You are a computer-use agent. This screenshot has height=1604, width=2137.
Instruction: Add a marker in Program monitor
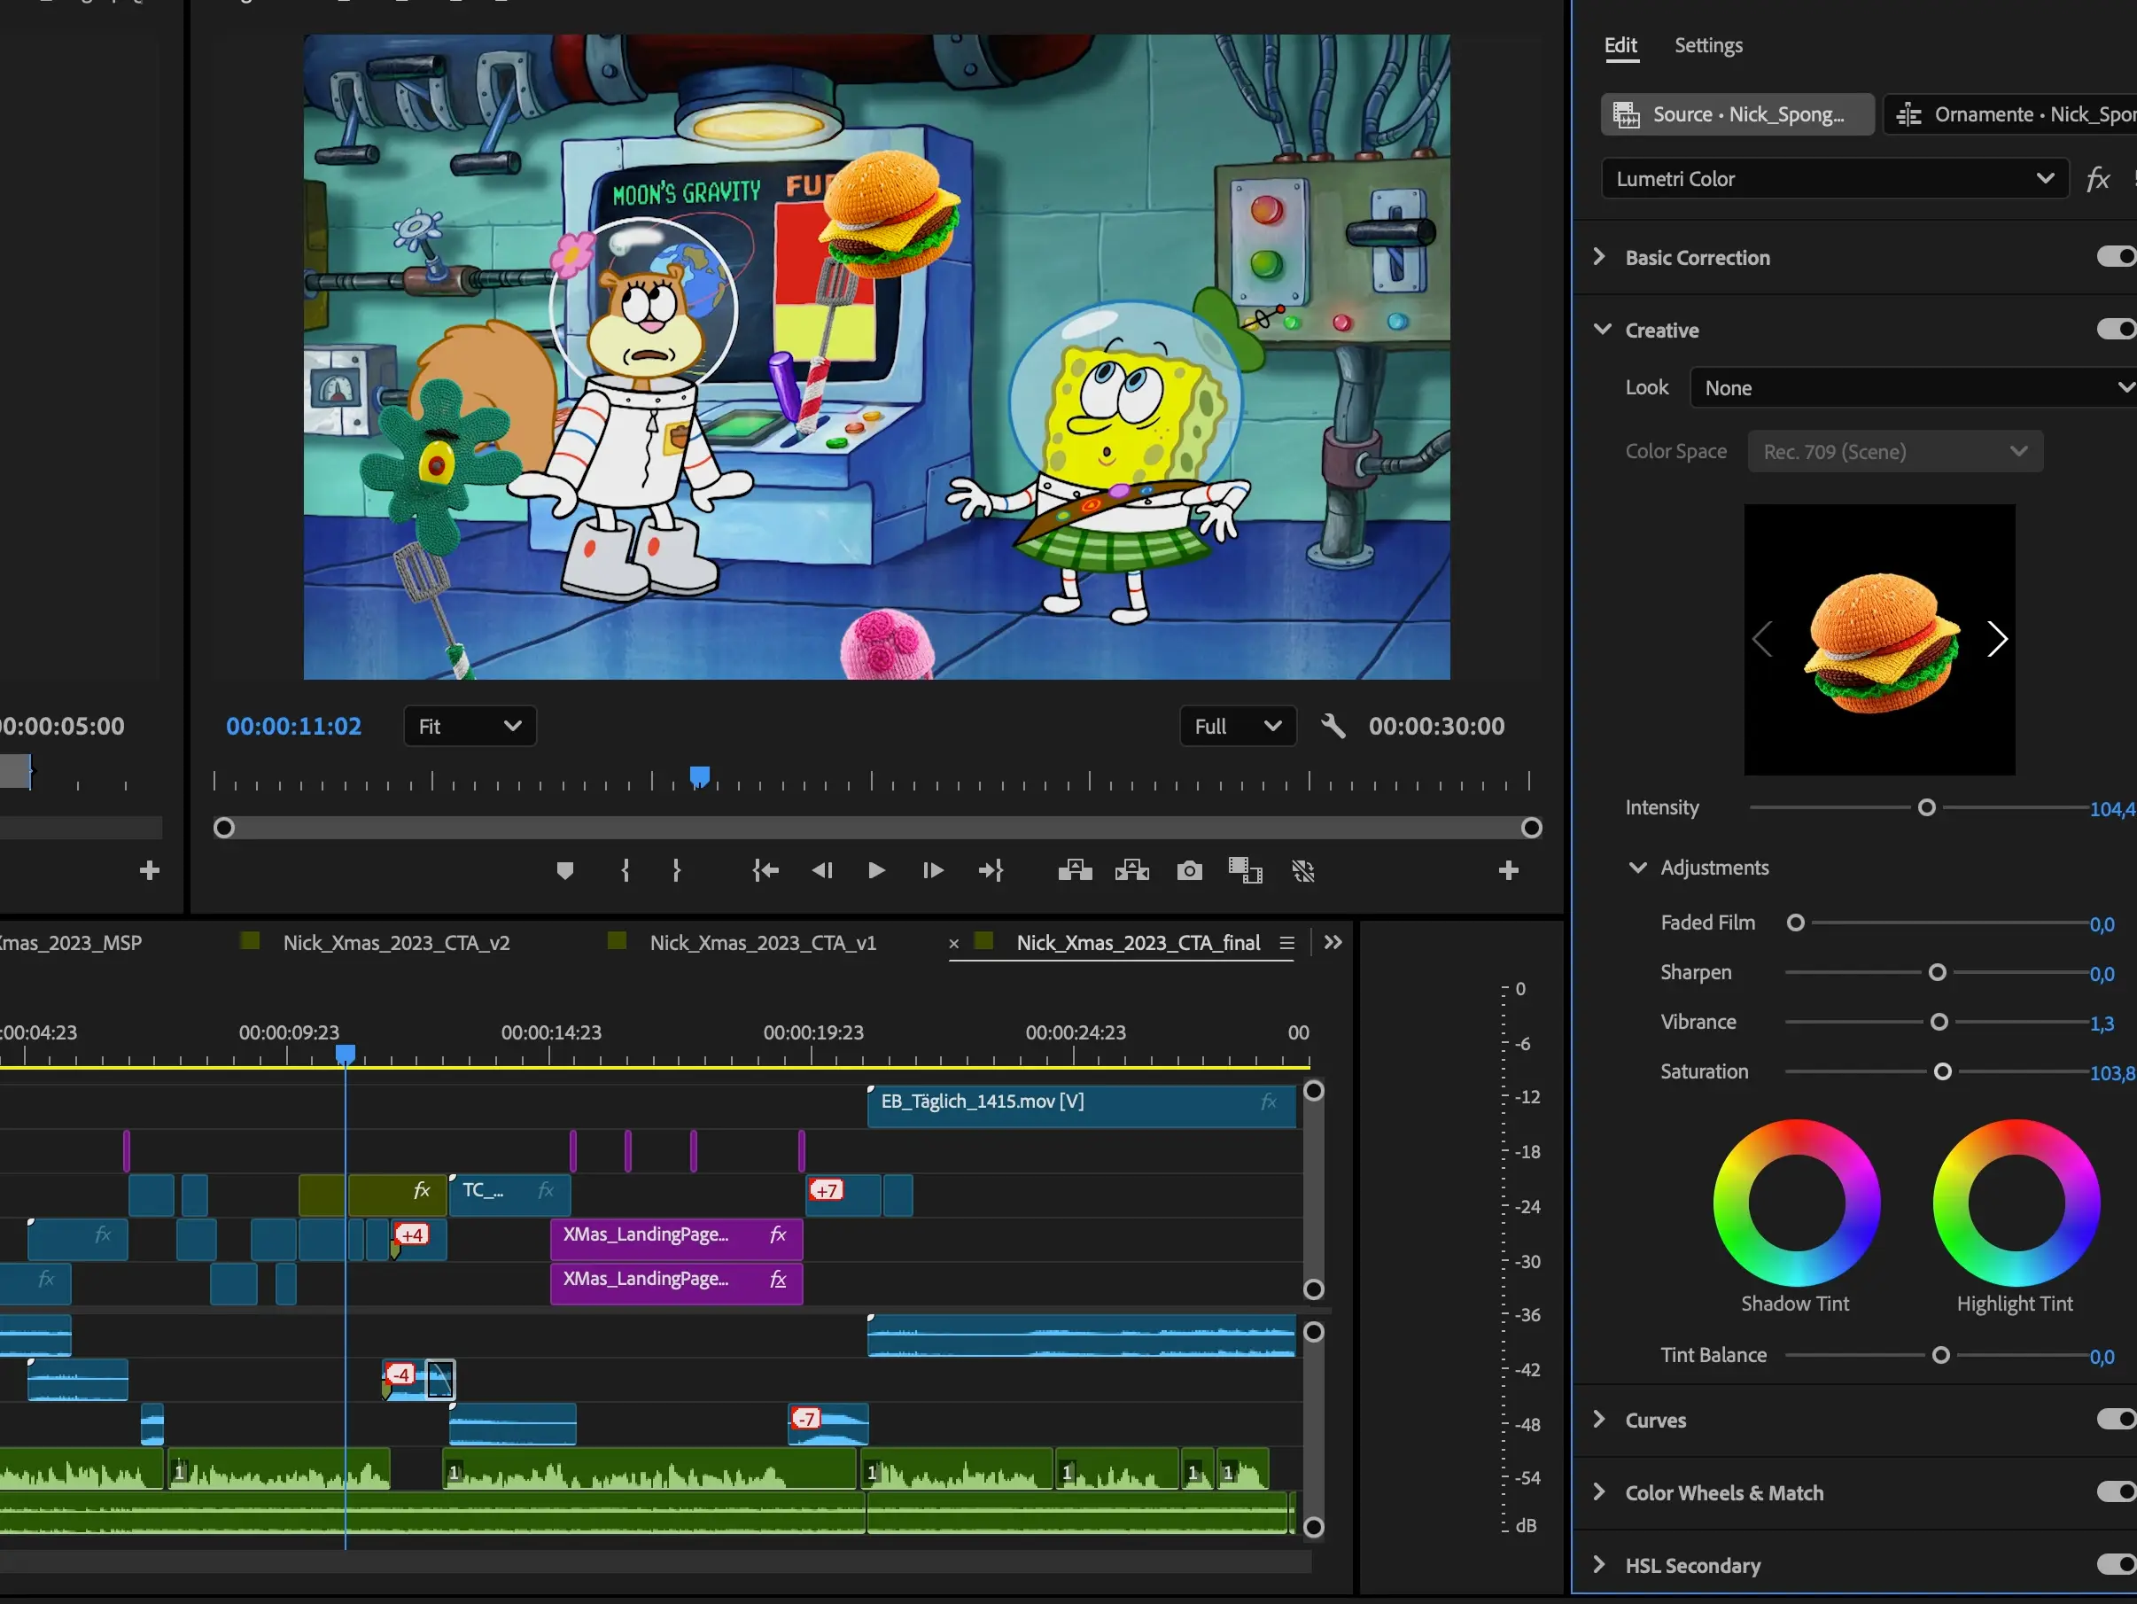point(565,870)
